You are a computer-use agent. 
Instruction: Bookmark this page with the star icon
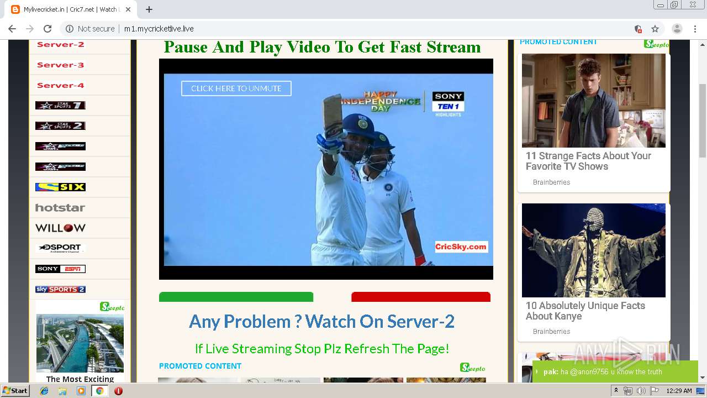point(655,29)
